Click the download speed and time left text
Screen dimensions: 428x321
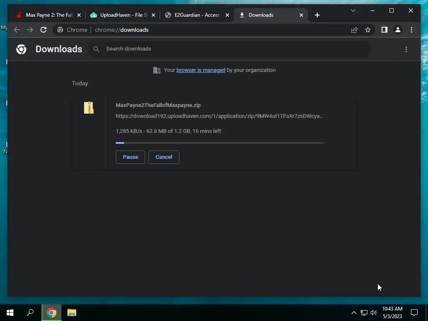click(x=168, y=131)
